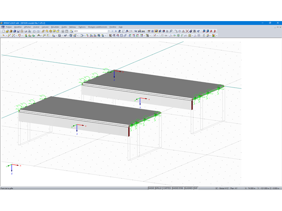Click the SC : Global XYZ label

tap(222, 188)
